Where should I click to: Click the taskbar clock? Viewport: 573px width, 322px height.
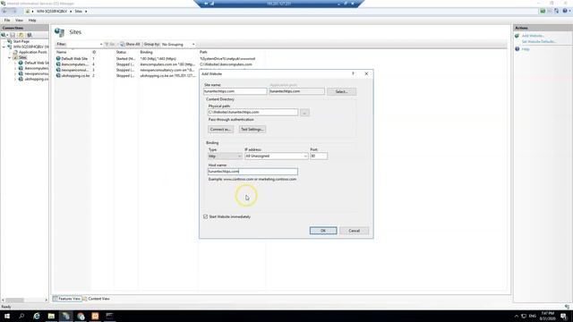pyautogui.click(x=547, y=316)
